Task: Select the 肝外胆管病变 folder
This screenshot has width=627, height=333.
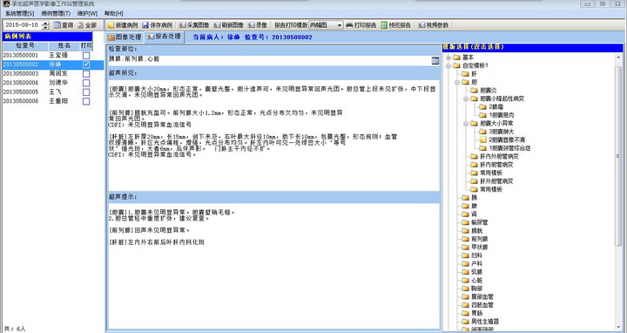Action: 491,181
